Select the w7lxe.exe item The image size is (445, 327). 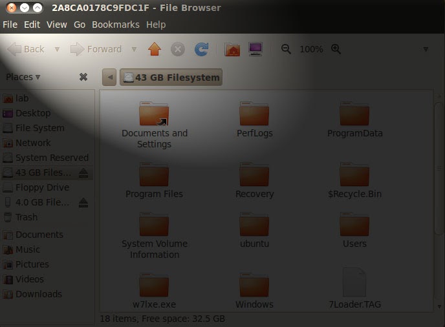154,291
